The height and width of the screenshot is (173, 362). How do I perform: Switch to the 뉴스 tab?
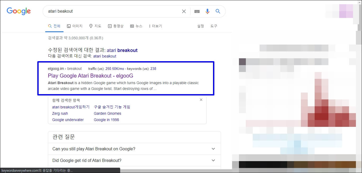click(x=136, y=26)
